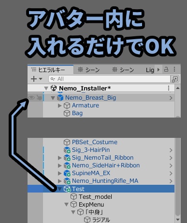Click the Unity scene icon beside Nemo_Installer
Viewport: 187px width, 223px height.
[54, 88]
